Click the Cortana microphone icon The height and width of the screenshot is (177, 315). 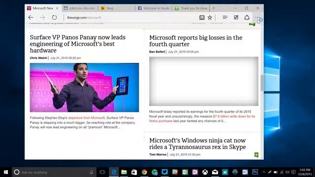(92, 172)
